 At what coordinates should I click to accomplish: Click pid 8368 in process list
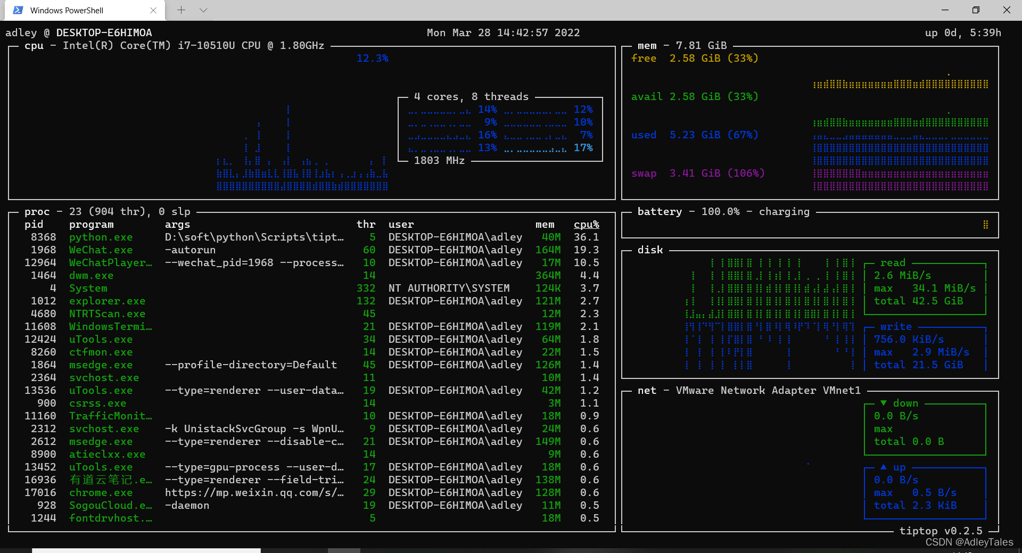coord(44,237)
